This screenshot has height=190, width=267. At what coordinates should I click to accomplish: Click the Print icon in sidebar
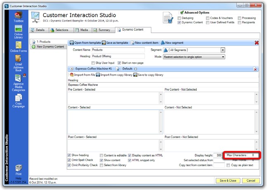[19, 170]
